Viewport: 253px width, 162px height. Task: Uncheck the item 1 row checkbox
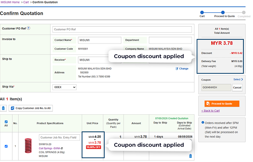(x=6, y=146)
